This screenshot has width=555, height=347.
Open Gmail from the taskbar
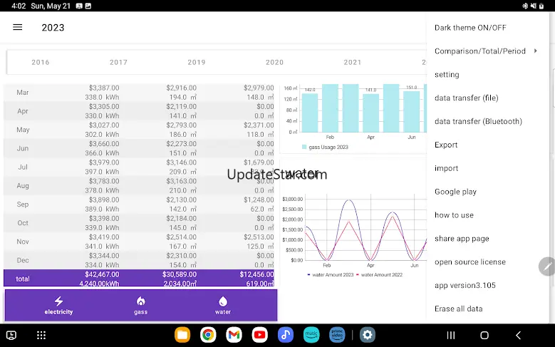234,335
